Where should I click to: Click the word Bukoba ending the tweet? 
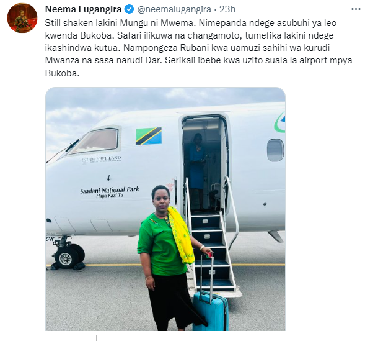click(62, 73)
